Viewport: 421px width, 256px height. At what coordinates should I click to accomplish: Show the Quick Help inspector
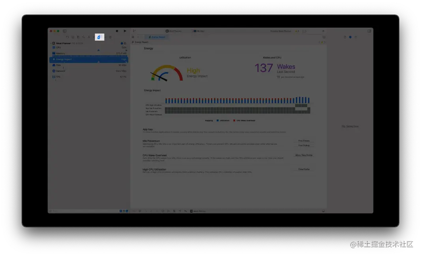click(x=356, y=37)
